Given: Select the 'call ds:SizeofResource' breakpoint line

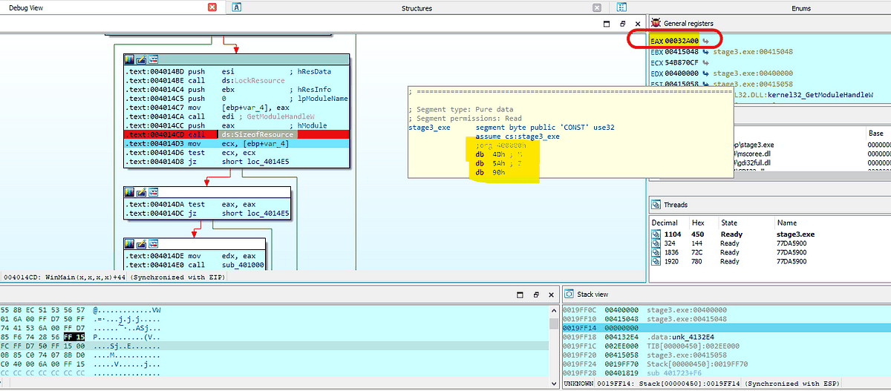Looking at the screenshot, I should (236, 134).
